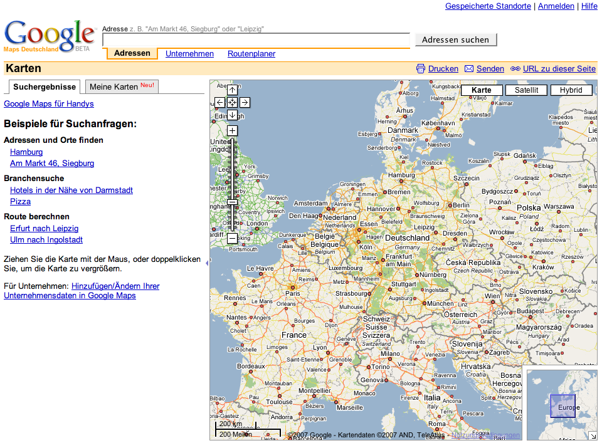Zoom out with the minus button

pos(232,239)
